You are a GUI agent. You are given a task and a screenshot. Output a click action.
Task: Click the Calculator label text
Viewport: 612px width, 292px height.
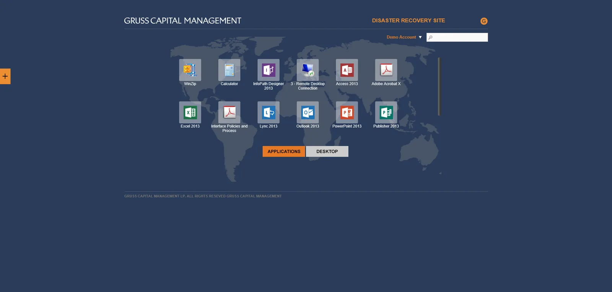[229, 84]
